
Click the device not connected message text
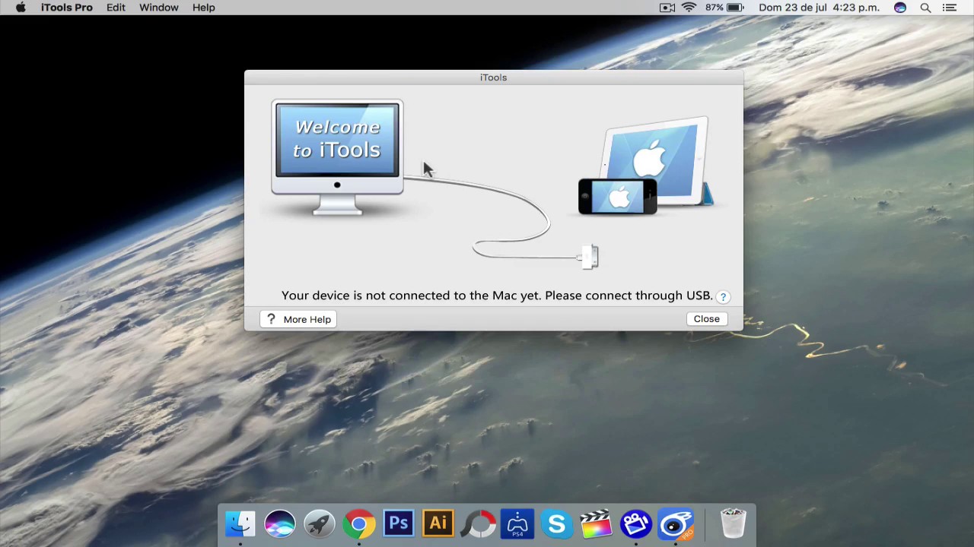(497, 296)
